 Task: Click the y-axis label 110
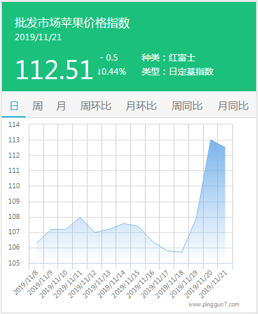point(14,186)
